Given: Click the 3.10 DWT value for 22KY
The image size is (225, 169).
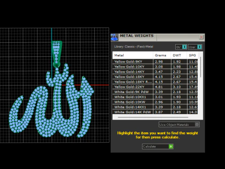Looking at the screenshot, I should pos(177,87).
